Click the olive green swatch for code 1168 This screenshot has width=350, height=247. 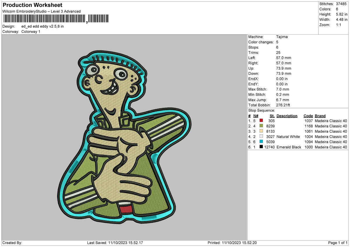[x=261, y=126]
